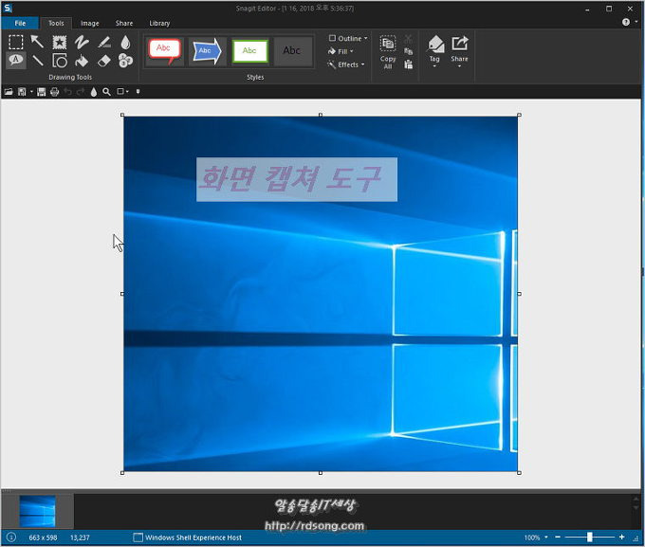Select the Pen freehand tool

click(x=82, y=42)
